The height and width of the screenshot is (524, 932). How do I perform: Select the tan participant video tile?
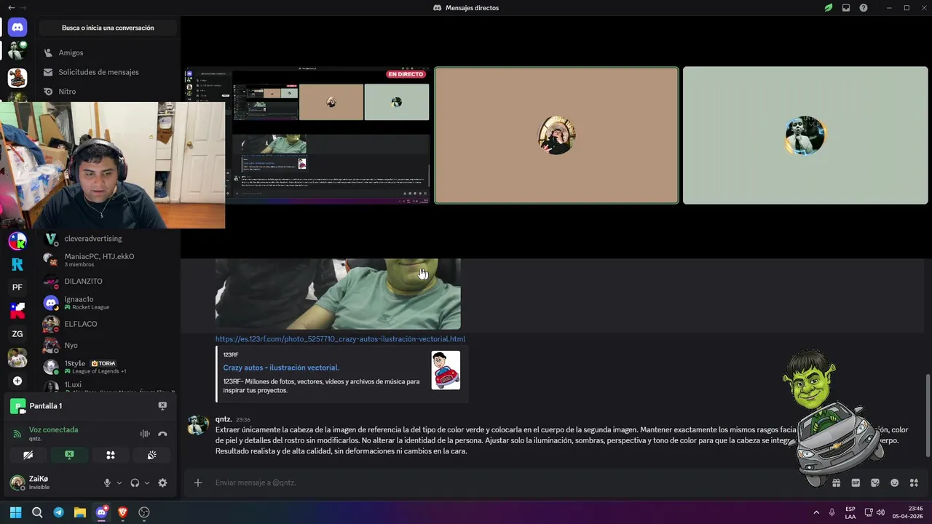556,135
